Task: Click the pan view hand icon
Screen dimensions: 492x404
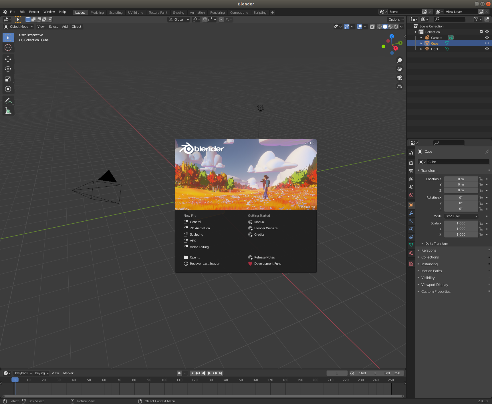Action: [x=400, y=69]
